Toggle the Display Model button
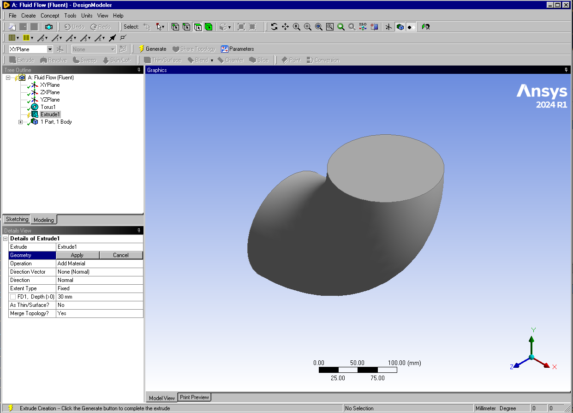Viewport: 573px width, 413px height. [x=400, y=27]
